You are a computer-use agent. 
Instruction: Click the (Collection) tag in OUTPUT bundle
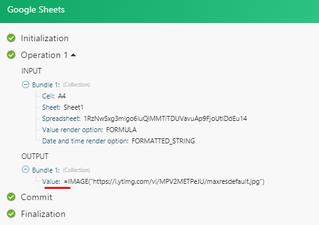pyautogui.click(x=77, y=170)
